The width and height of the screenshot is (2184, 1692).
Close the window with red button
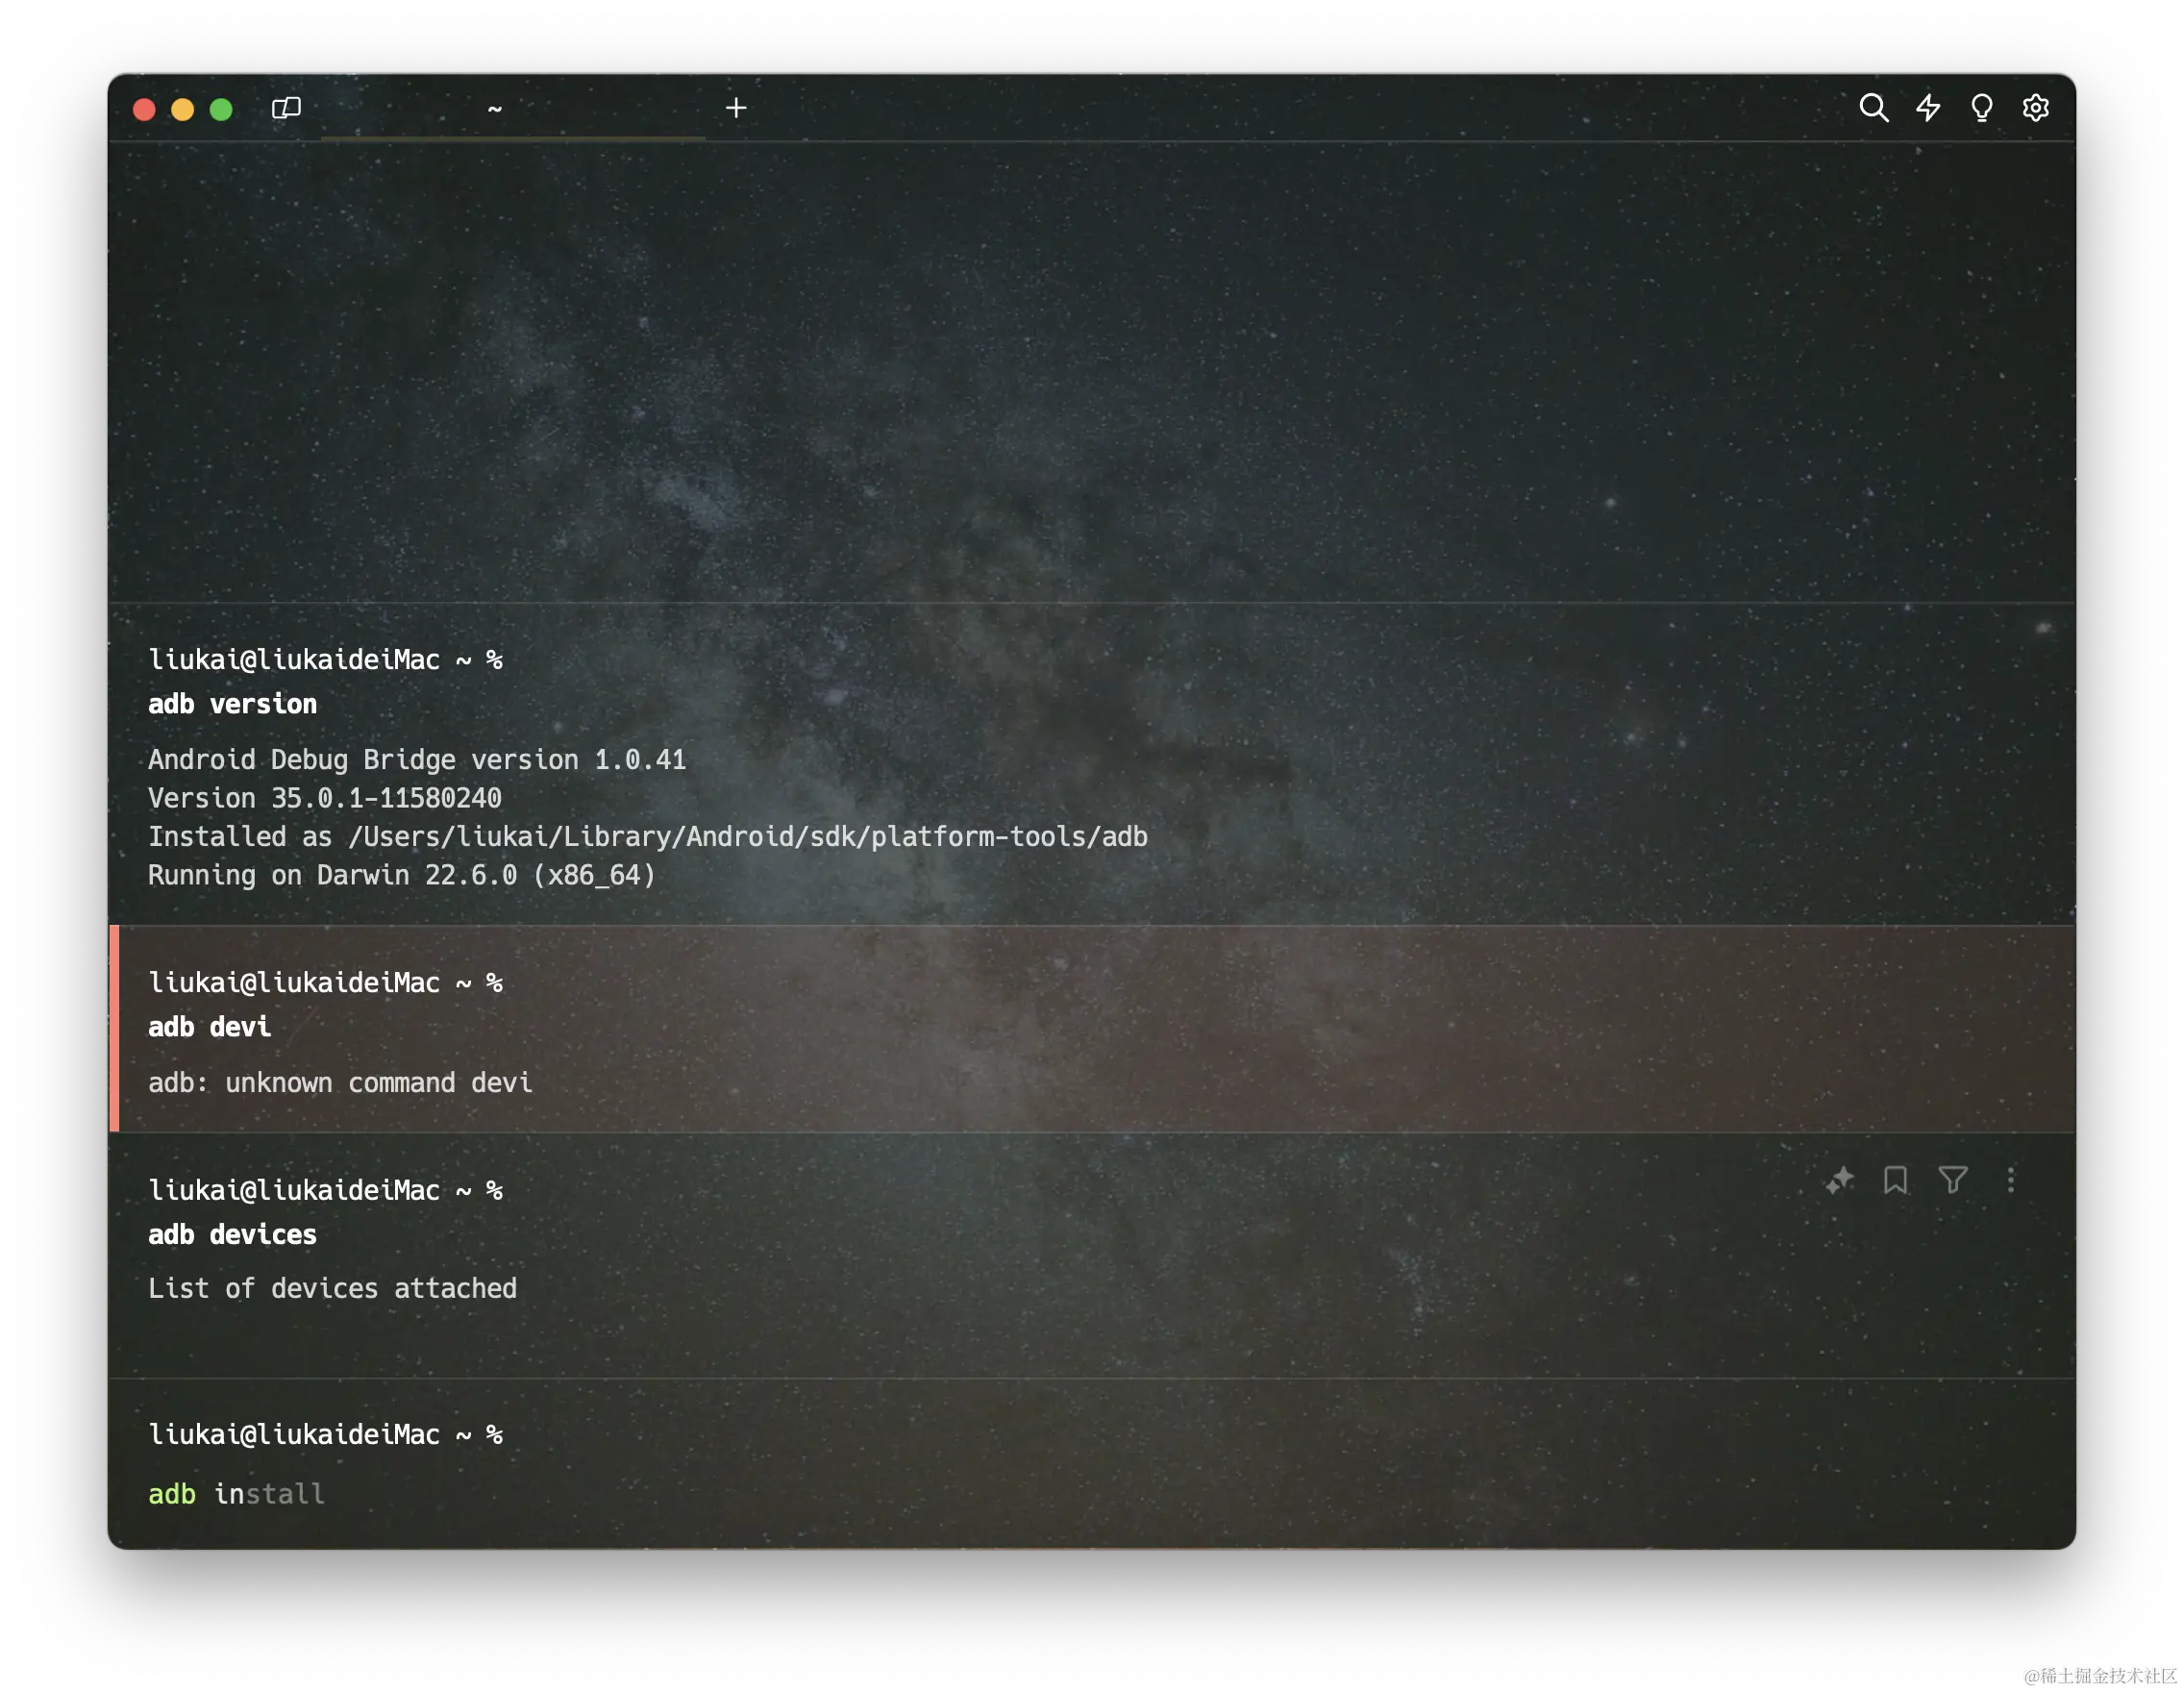click(144, 109)
